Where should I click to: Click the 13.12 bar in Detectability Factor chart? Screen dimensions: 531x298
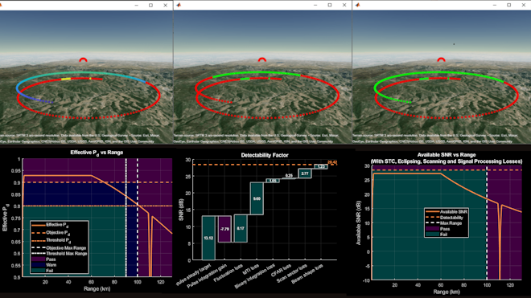pos(208,238)
